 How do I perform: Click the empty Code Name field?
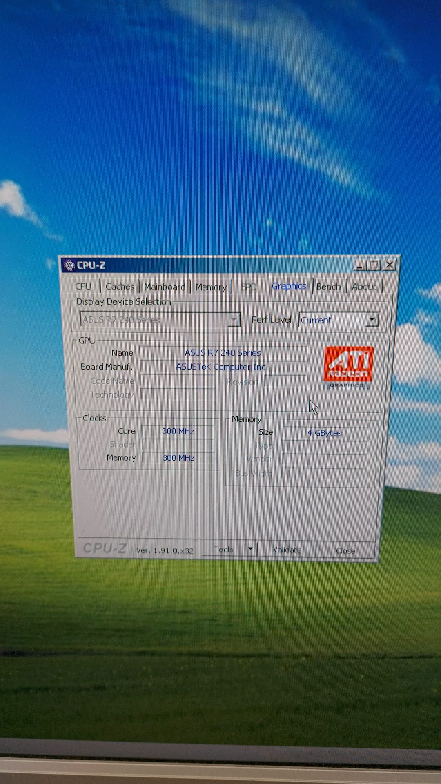pos(178,381)
